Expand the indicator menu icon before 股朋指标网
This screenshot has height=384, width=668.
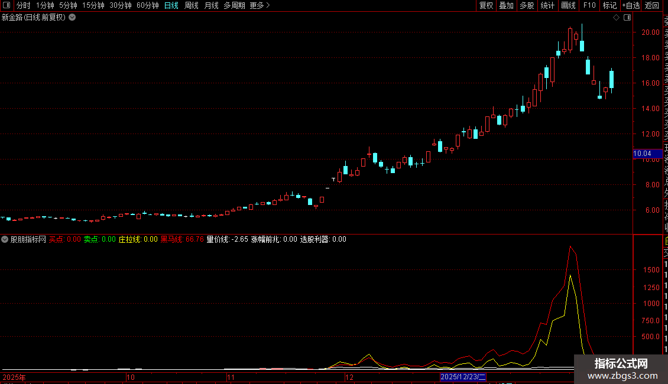pyautogui.click(x=5, y=239)
